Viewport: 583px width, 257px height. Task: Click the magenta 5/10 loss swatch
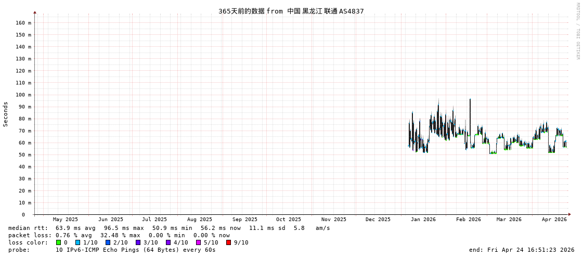coord(199,242)
